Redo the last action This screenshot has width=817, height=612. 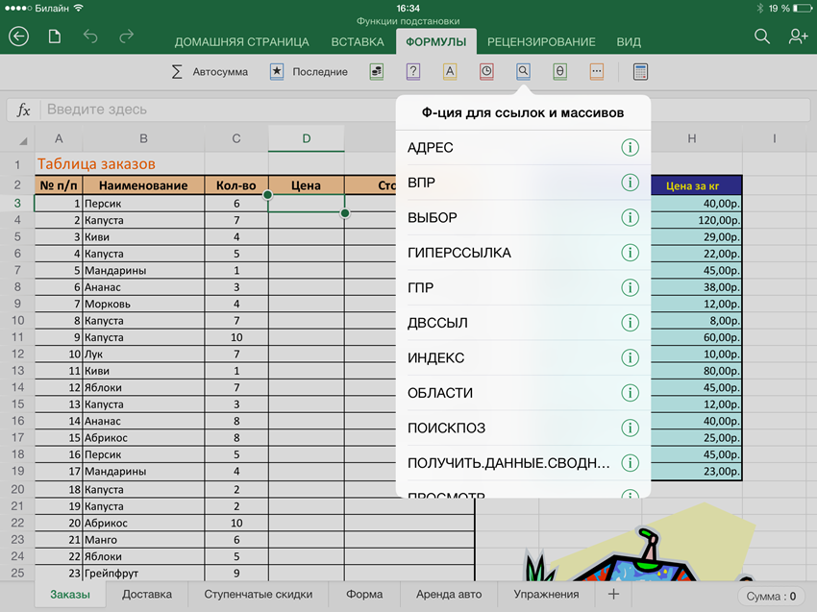126,37
